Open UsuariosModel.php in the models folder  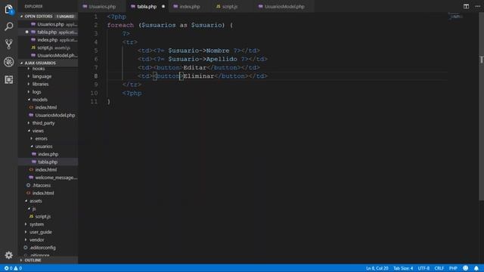(48, 115)
